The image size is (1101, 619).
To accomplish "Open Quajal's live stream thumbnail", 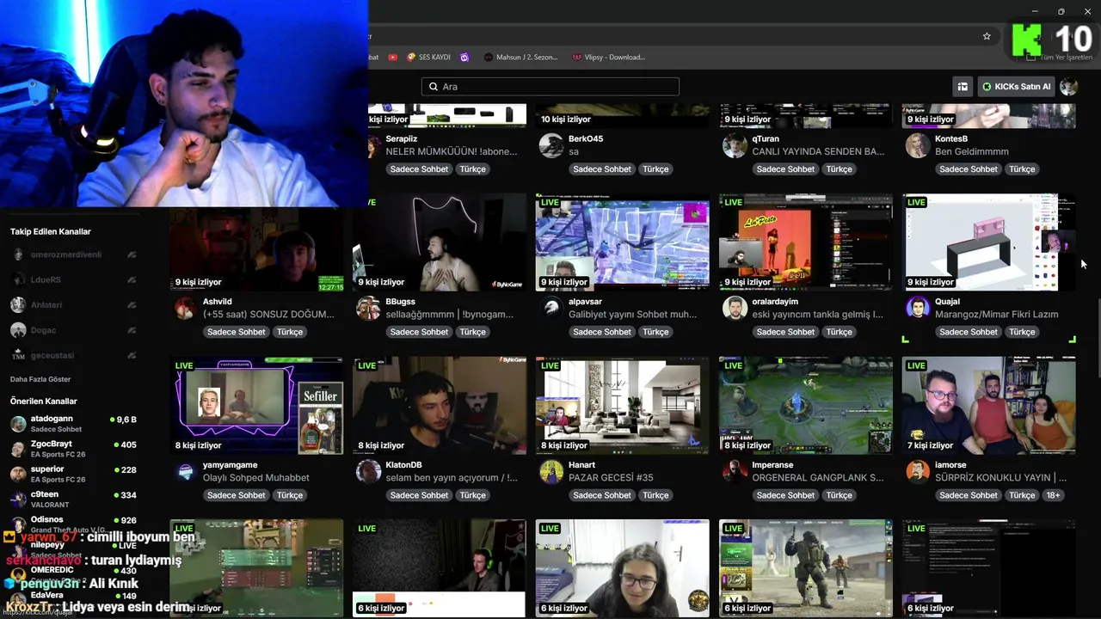I will (989, 242).
